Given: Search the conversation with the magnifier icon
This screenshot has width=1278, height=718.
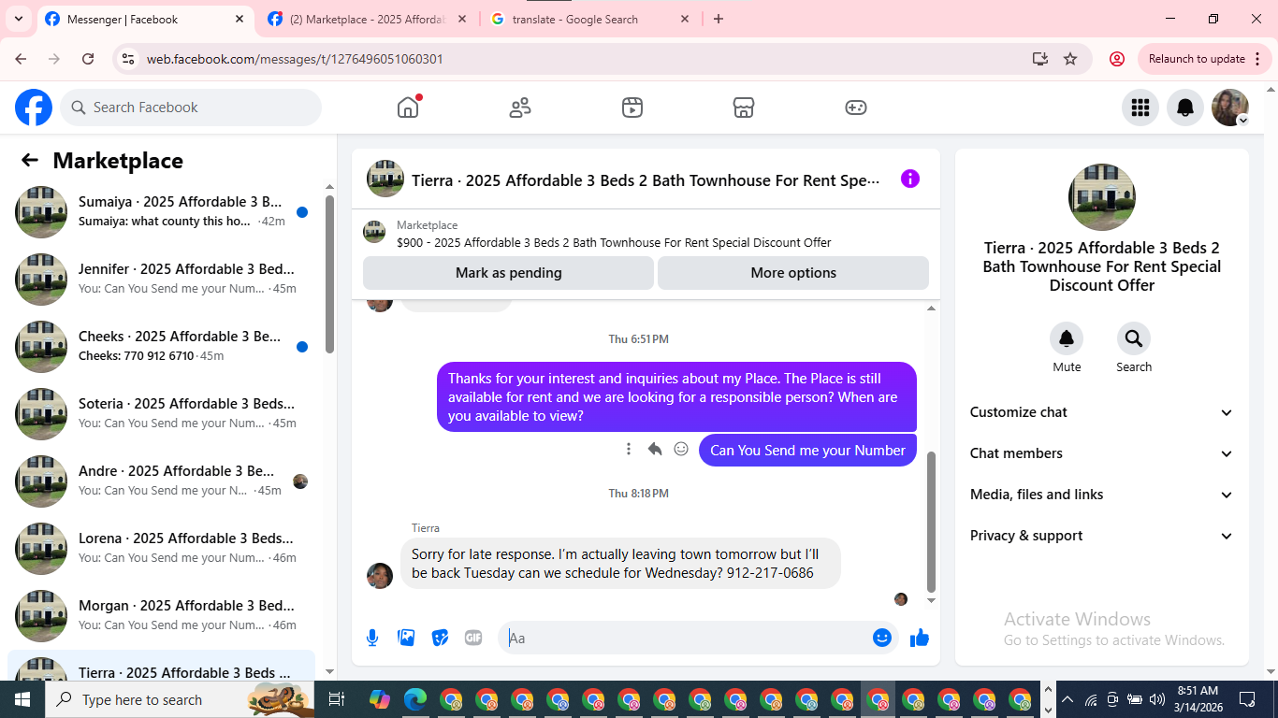Looking at the screenshot, I should coord(1134,338).
